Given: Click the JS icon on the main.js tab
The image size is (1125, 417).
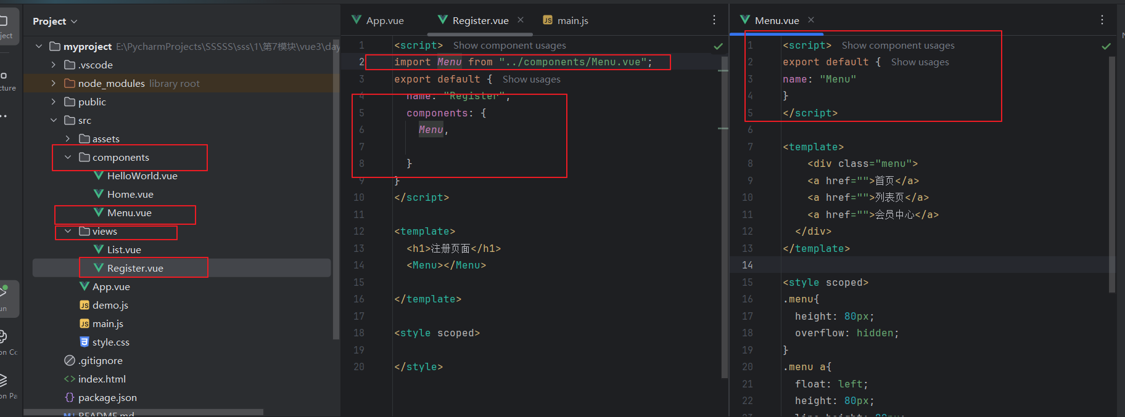Looking at the screenshot, I should click(x=548, y=20).
